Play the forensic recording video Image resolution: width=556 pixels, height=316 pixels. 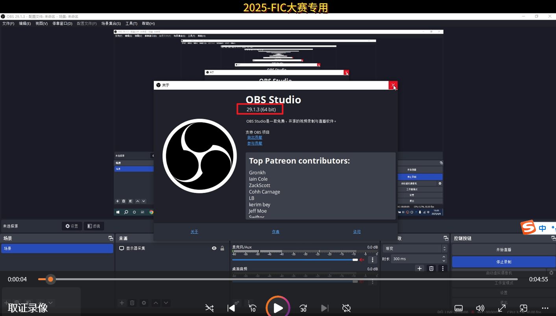278,308
